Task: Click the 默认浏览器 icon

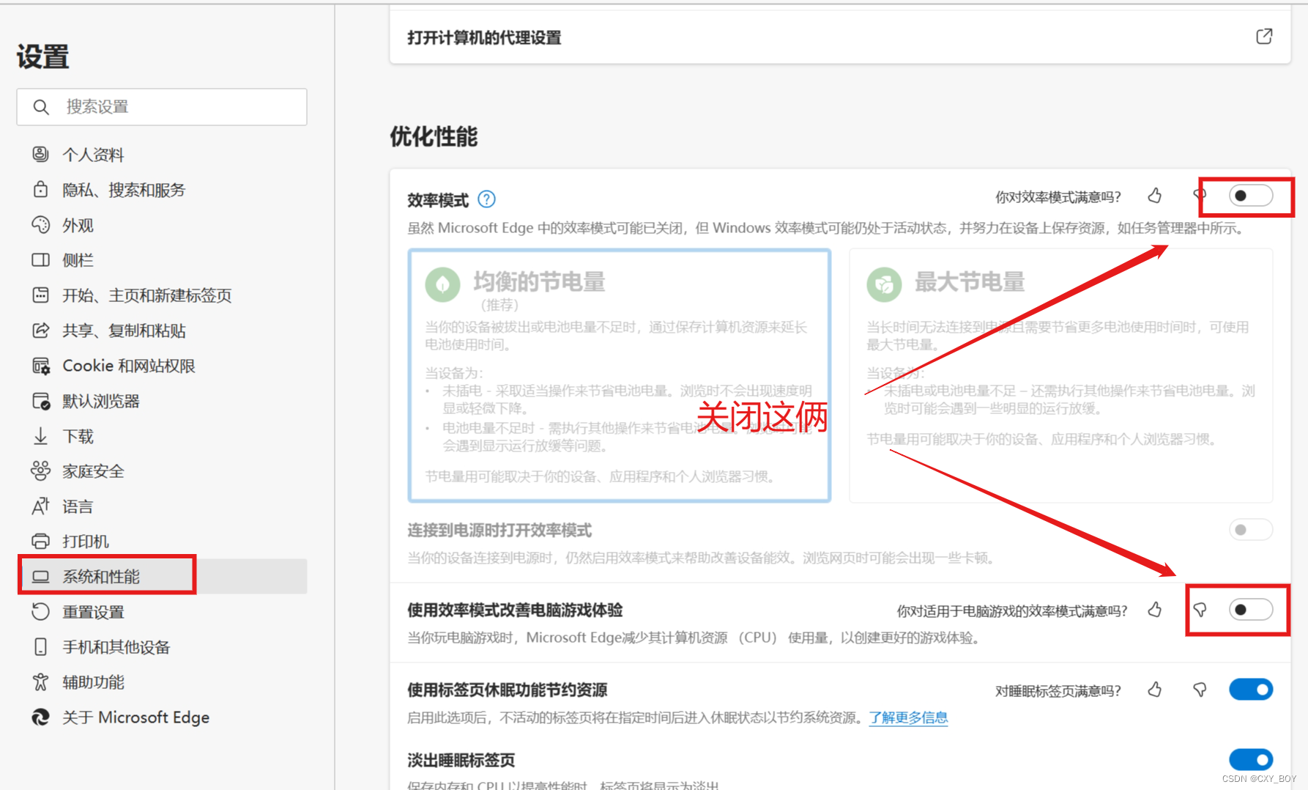Action: tap(41, 401)
